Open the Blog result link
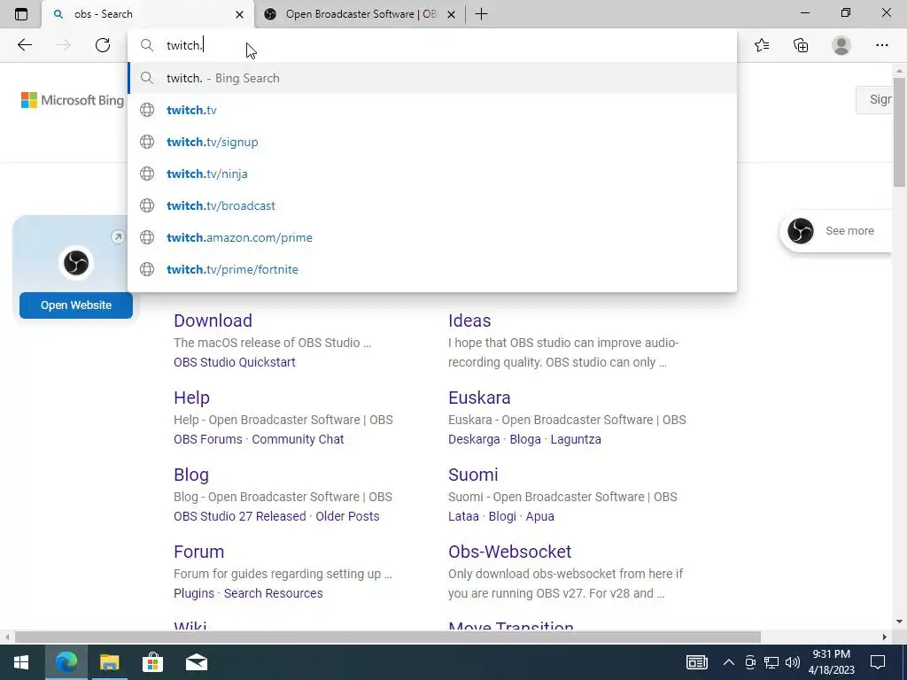This screenshot has height=680, width=907. (191, 475)
